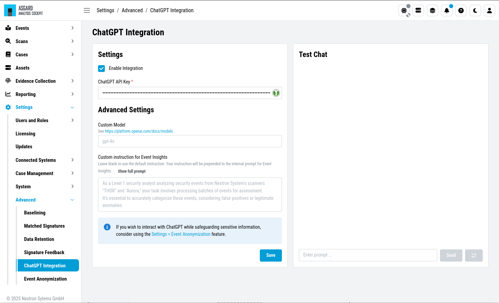499x303 pixels.
Task: Expand the System submenu chevron
Action: point(73,187)
